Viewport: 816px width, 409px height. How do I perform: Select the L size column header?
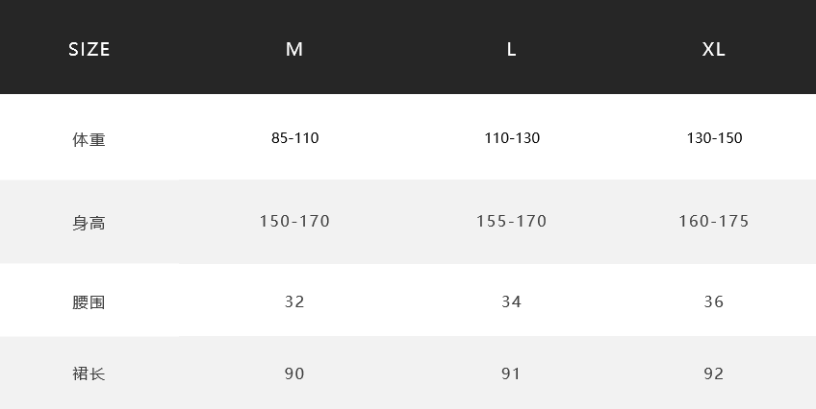512,49
